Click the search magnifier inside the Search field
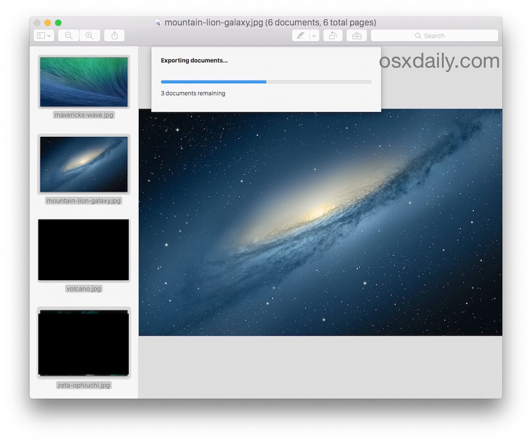 click(x=418, y=36)
